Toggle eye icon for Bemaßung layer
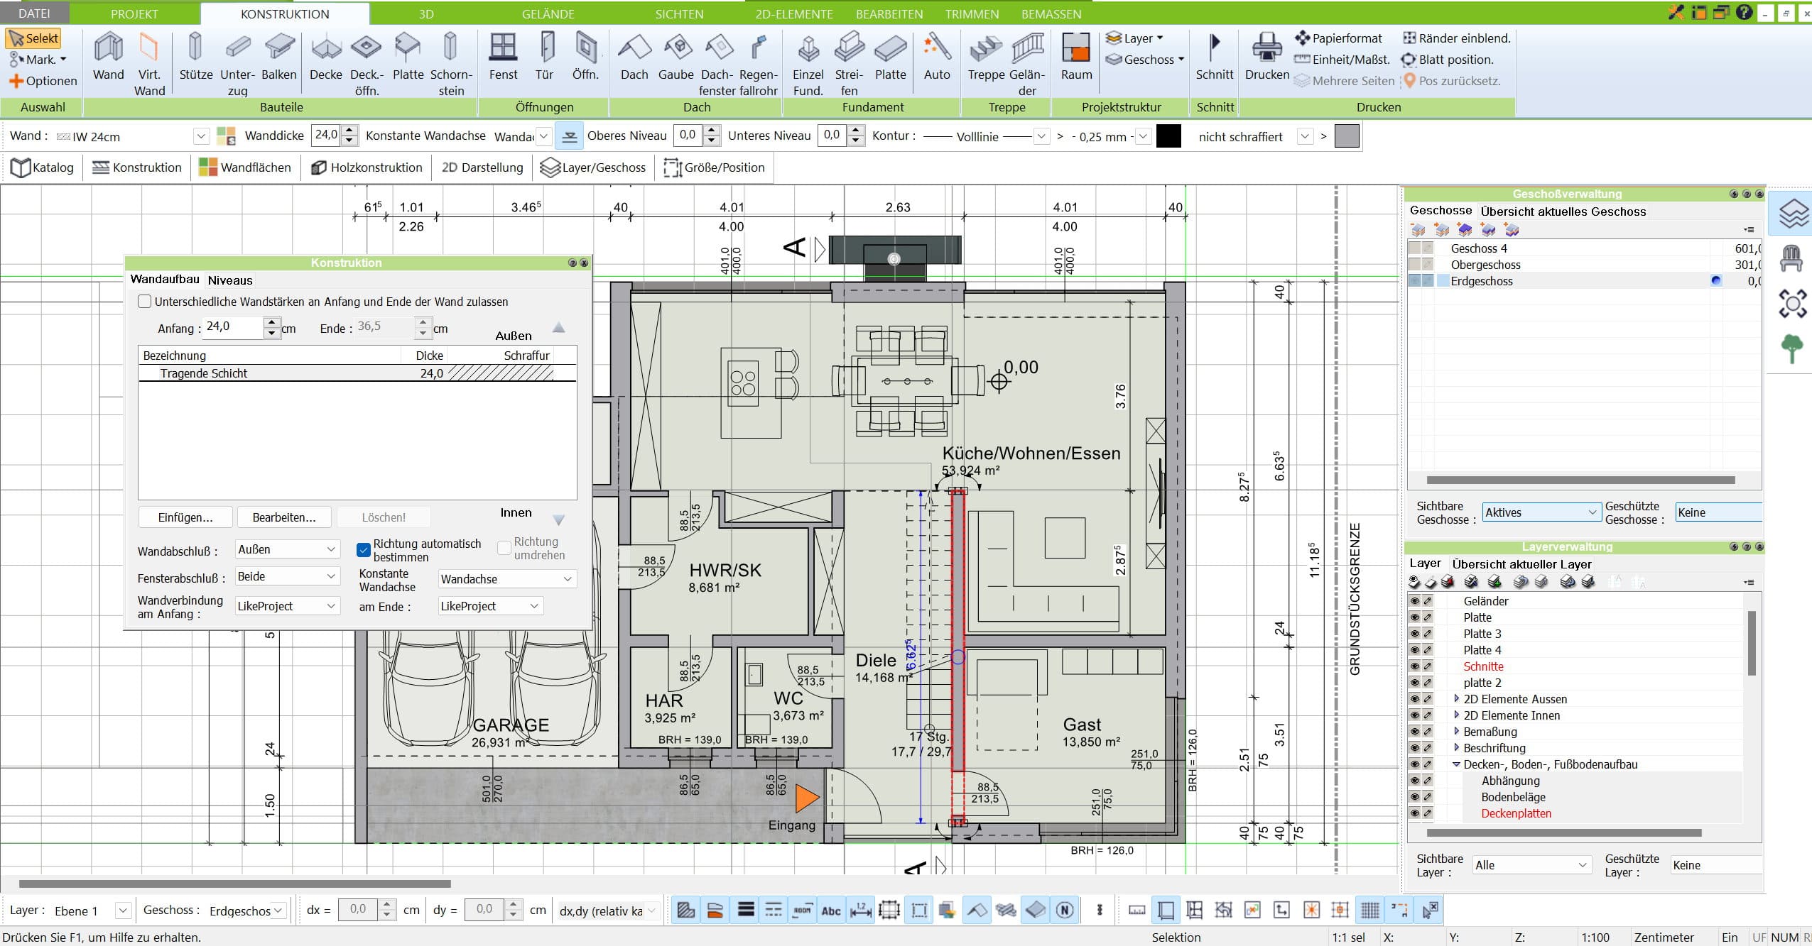 point(1414,732)
